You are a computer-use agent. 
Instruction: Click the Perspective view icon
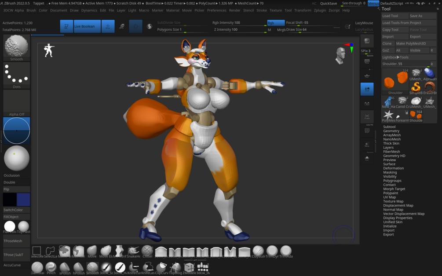(367, 62)
